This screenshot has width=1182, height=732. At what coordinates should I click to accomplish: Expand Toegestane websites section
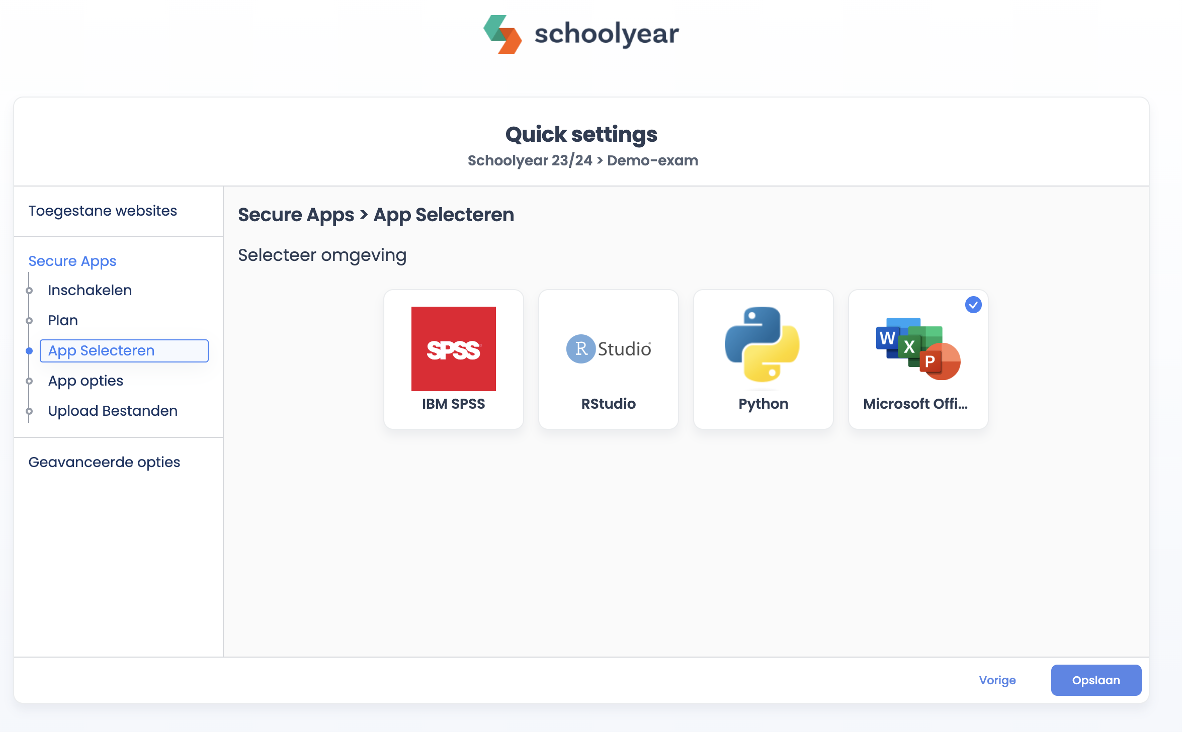point(103,211)
